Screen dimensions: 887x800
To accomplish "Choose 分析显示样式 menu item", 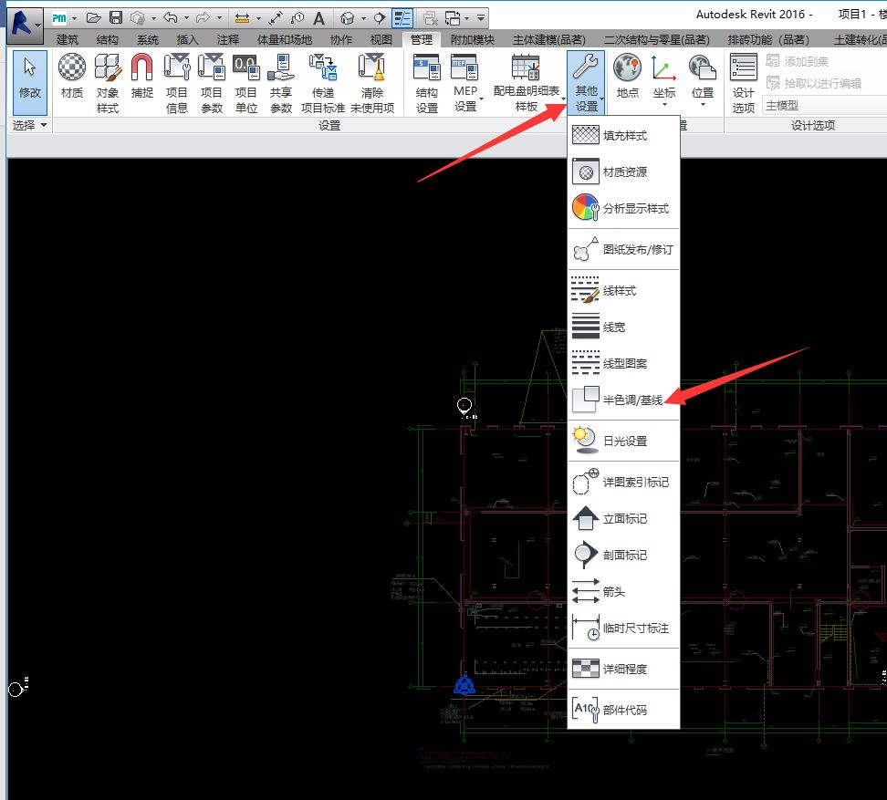I will pyautogui.click(x=623, y=208).
